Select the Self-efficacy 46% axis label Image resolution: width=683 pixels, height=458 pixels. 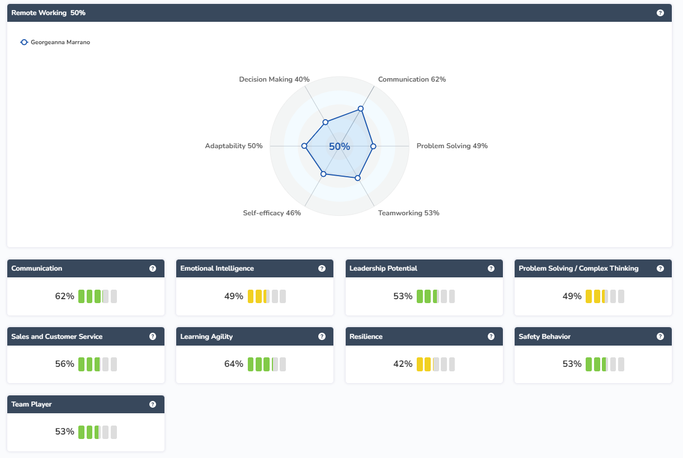[272, 213]
